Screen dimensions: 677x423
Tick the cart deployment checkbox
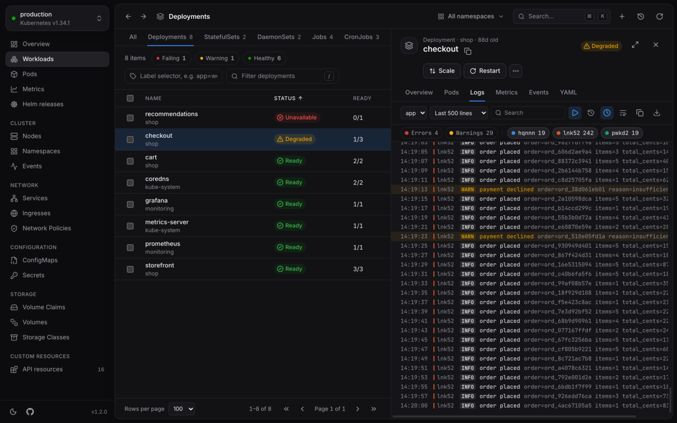click(130, 161)
